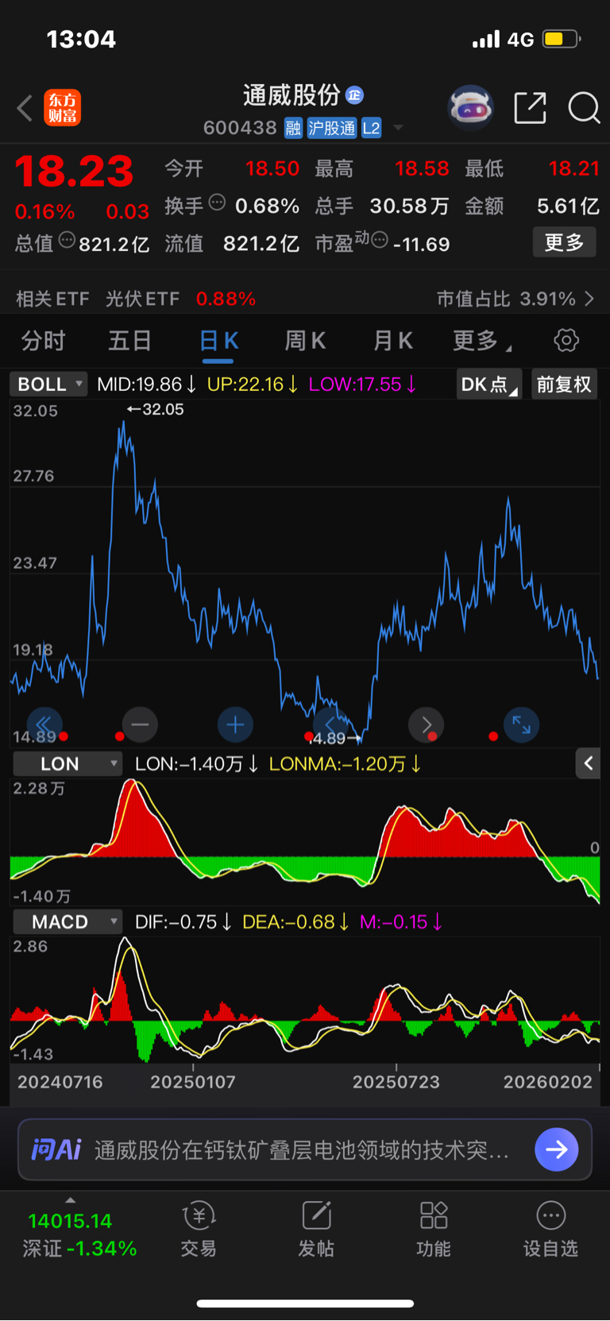Tap the 20250723 date label
The image size is (610, 1321).
396,1082
